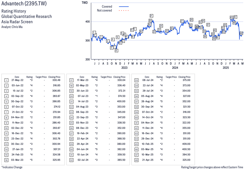Click the TWD currency axis label
The height and width of the screenshot is (169, 246).
click(x=85, y=3)
